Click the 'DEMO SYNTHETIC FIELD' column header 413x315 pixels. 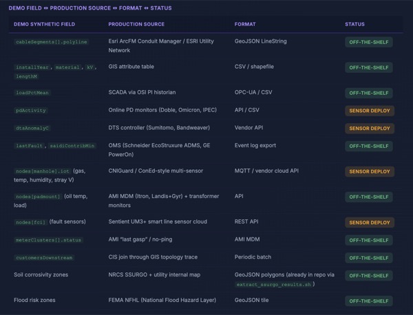[44, 24]
